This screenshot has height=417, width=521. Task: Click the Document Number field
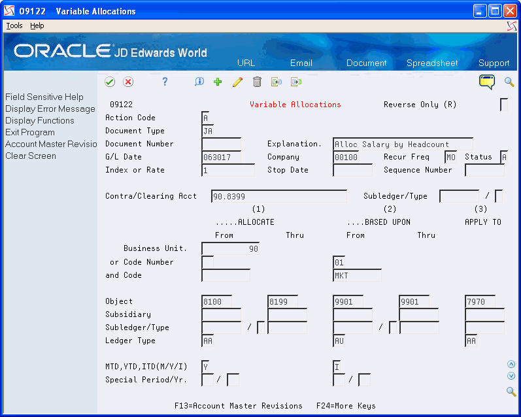(222, 144)
